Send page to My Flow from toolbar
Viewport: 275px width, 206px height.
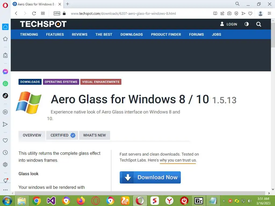[x=243, y=13]
